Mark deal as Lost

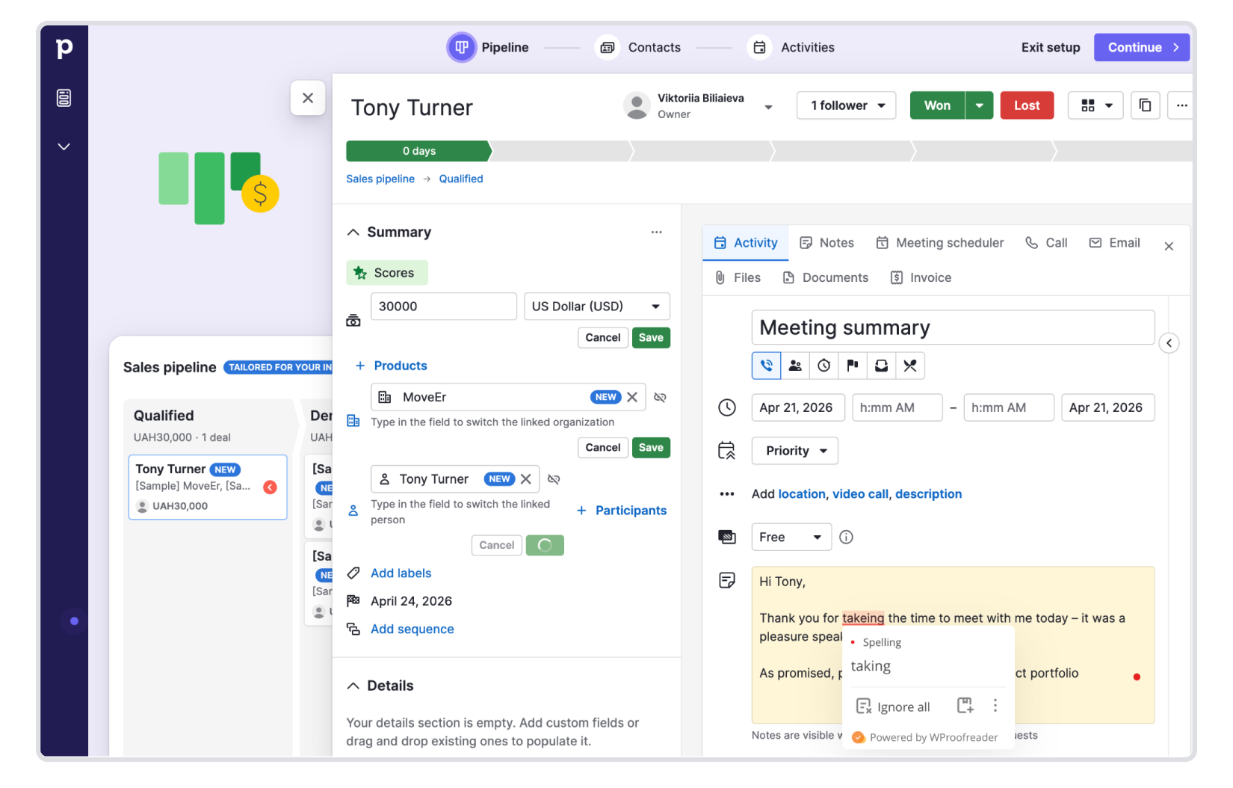coord(1027,105)
